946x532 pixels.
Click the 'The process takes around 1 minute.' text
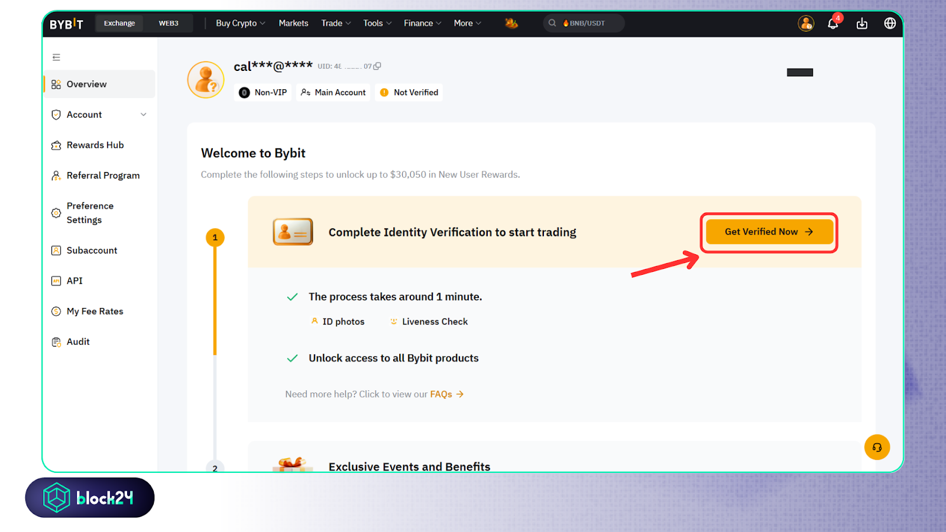(x=395, y=297)
